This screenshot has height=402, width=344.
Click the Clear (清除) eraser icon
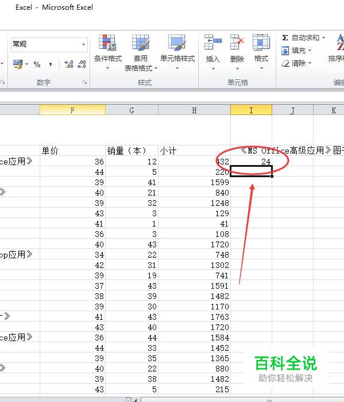pyautogui.click(x=285, y=63)
